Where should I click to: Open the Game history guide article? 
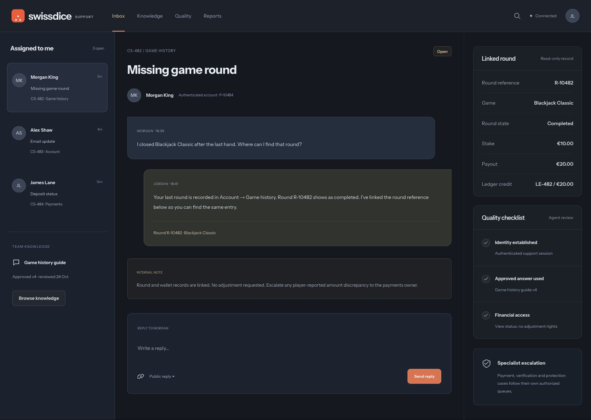[x=45, y=262]
